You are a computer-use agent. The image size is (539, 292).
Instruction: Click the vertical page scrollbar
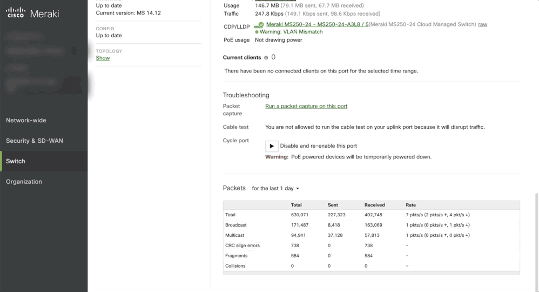coord(536,238)
